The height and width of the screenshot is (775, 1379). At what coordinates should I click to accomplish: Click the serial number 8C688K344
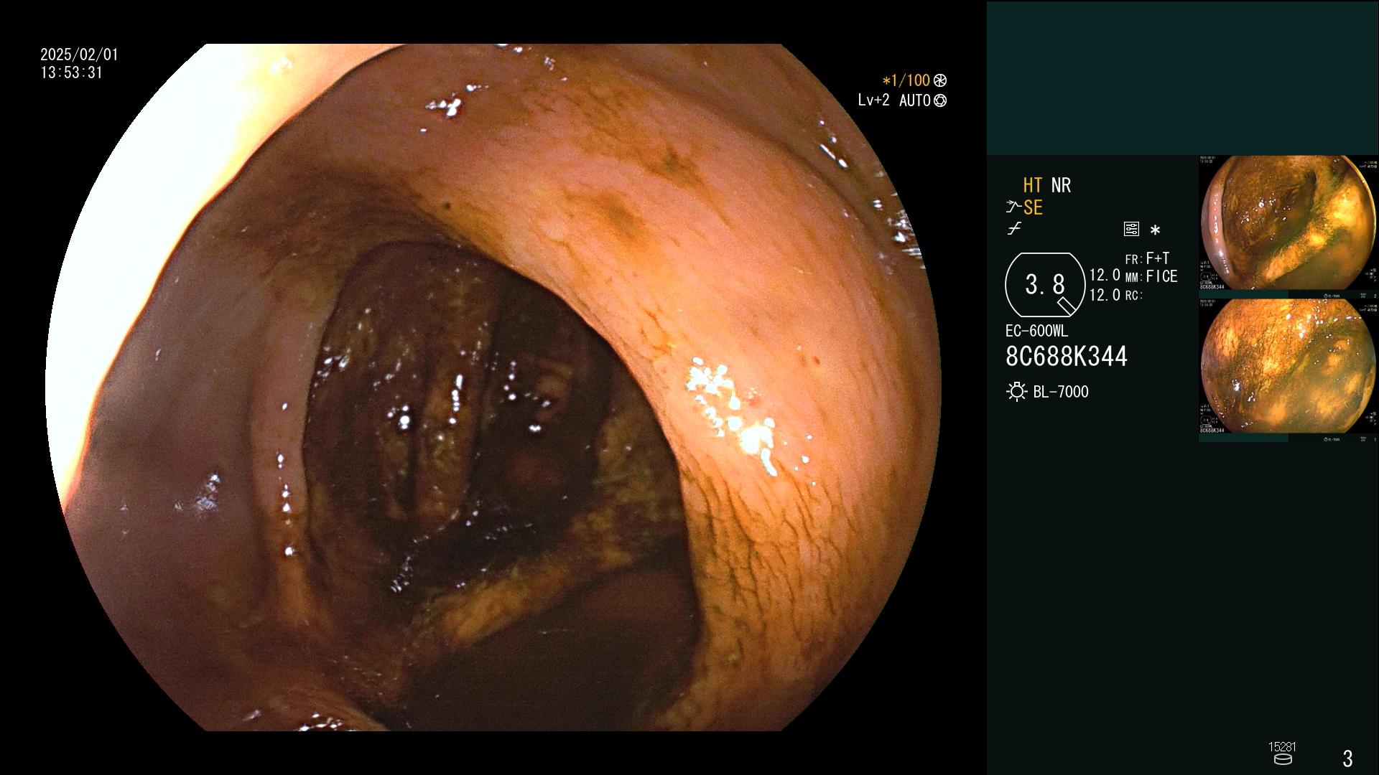tap(1067, 356)
